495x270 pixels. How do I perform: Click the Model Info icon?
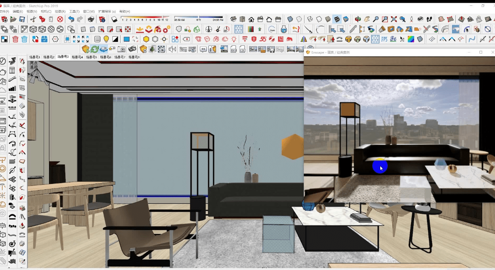[102, 19]
